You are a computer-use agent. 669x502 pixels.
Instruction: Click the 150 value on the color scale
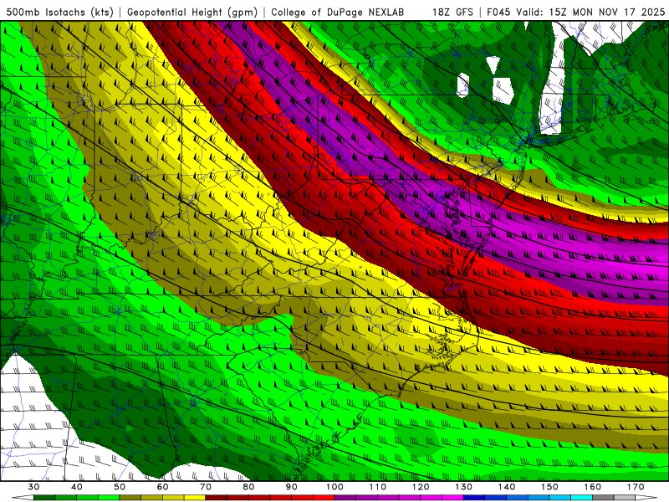coord(550,487)
